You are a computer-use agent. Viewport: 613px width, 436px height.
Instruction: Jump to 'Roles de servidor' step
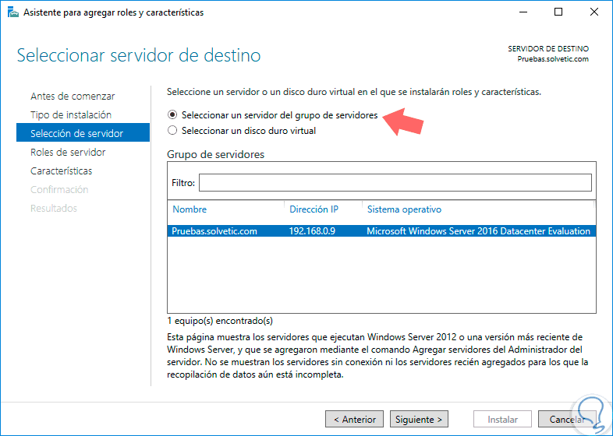[68, 153]
